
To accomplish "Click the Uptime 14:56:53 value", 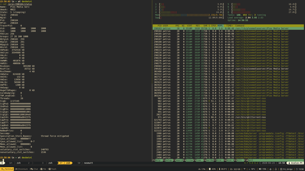I will (x=243, y=20).
